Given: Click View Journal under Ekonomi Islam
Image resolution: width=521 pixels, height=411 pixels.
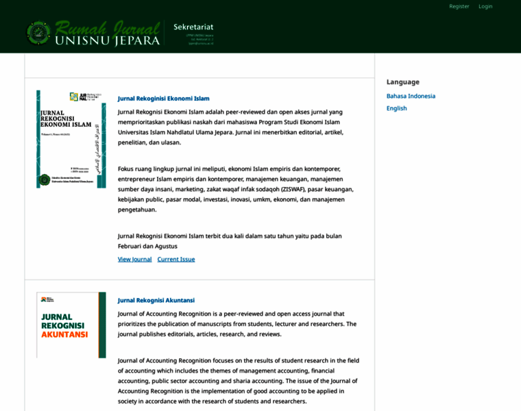Looking at the screenshot, I should [134, 260].
